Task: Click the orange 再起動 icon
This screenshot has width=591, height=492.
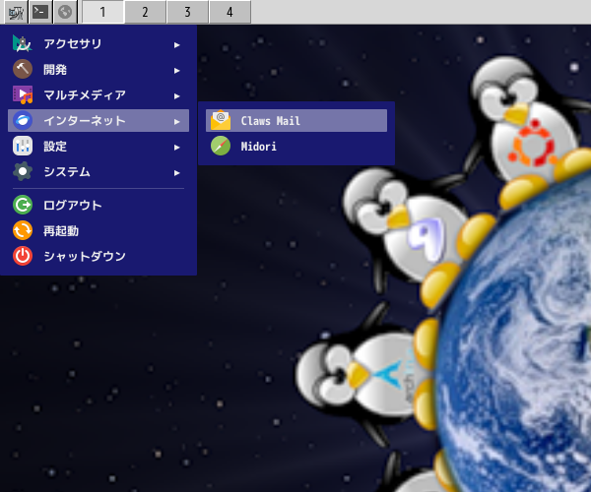Action: [23, 231]
